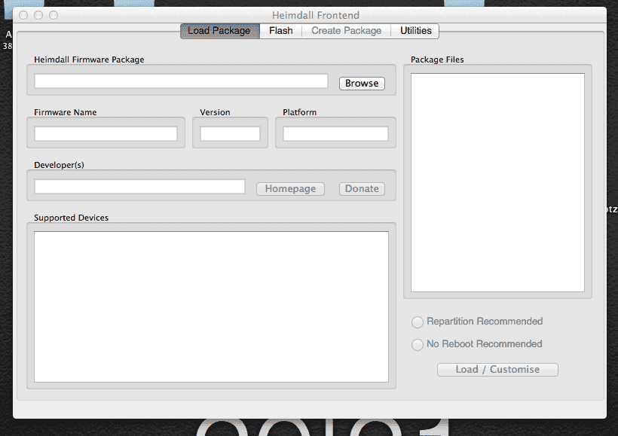
Task: Go to the Utilities tab
Action: 415,31
